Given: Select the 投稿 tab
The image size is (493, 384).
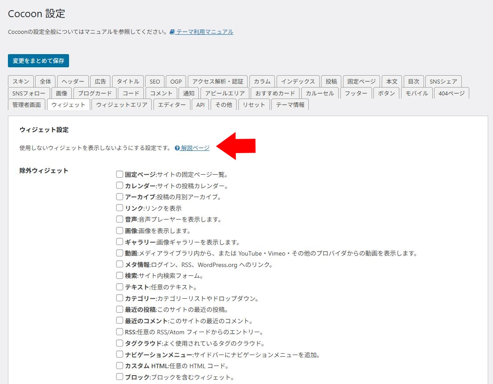Looking at the screenshot, I should click(x=331, y=81).
